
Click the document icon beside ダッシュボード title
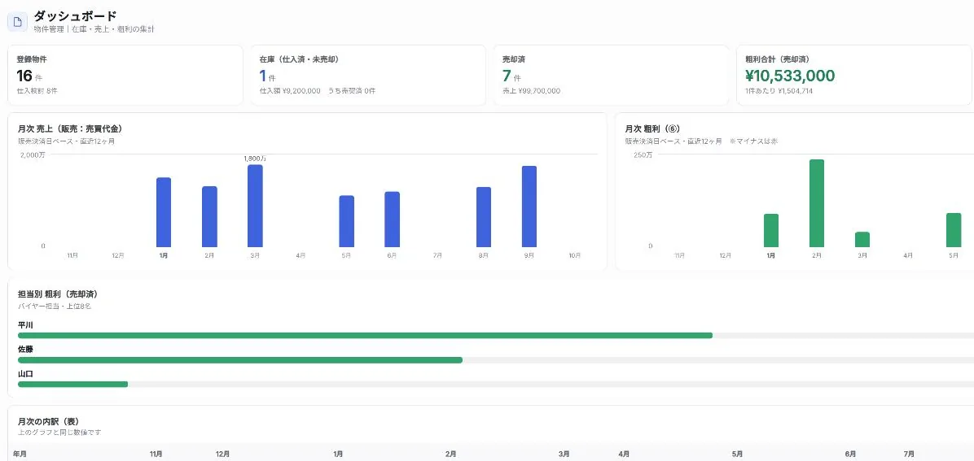point(17,21)
